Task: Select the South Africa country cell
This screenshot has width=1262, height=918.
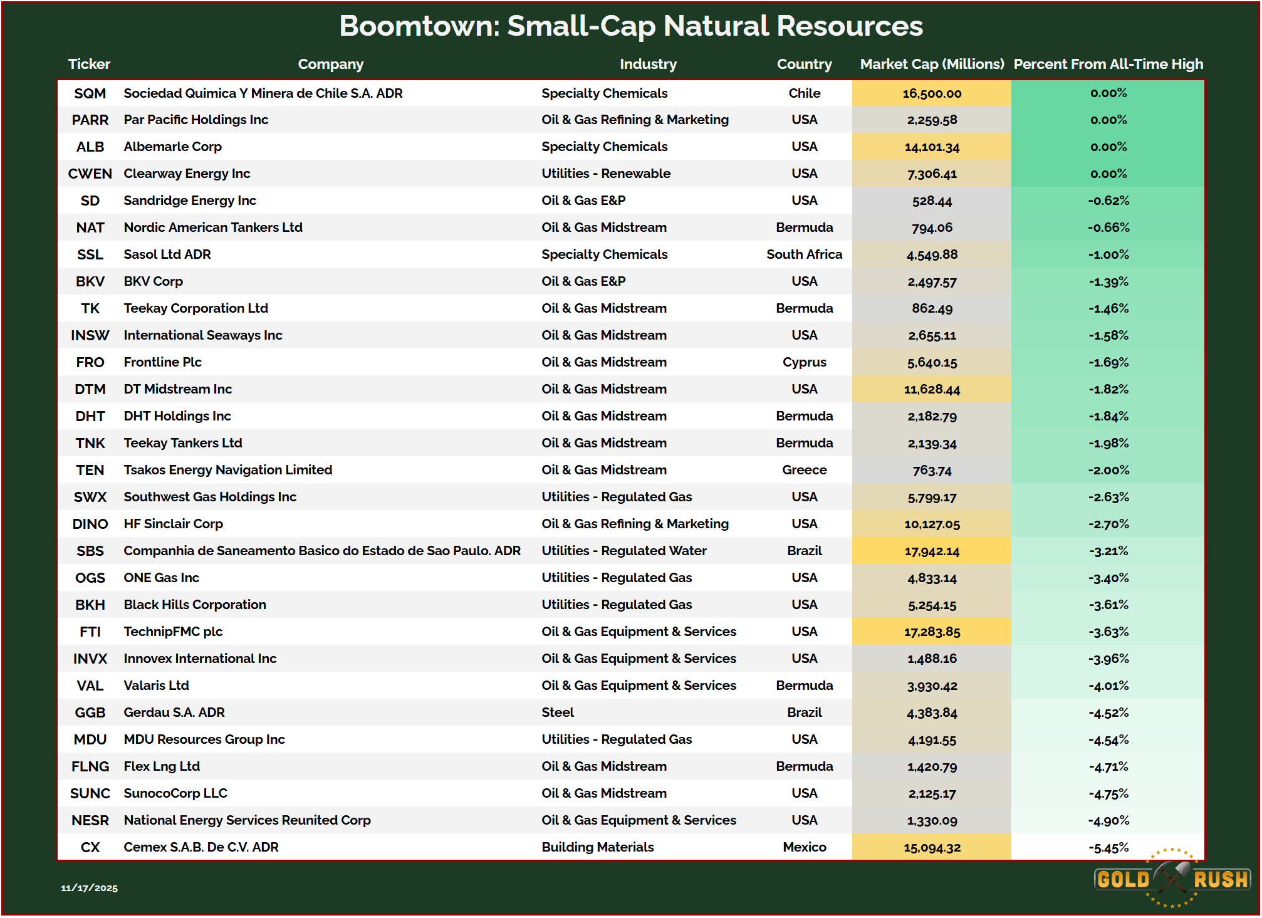Action: (x=804, y=254)
